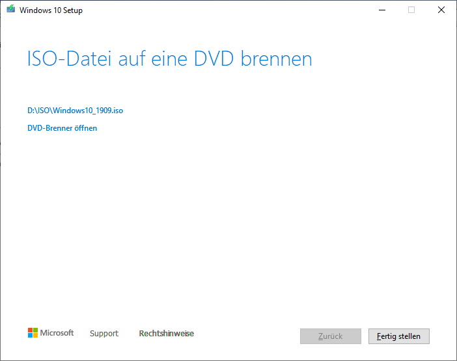Go back using the Zurück button

point(331,336)
